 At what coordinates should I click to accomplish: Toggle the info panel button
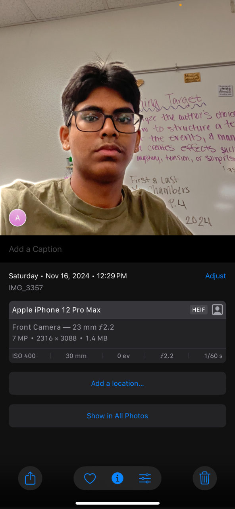coord(118,478)
